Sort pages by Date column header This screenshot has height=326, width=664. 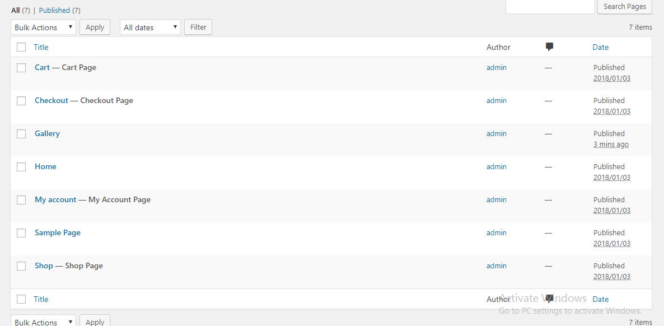coord(600,48)
